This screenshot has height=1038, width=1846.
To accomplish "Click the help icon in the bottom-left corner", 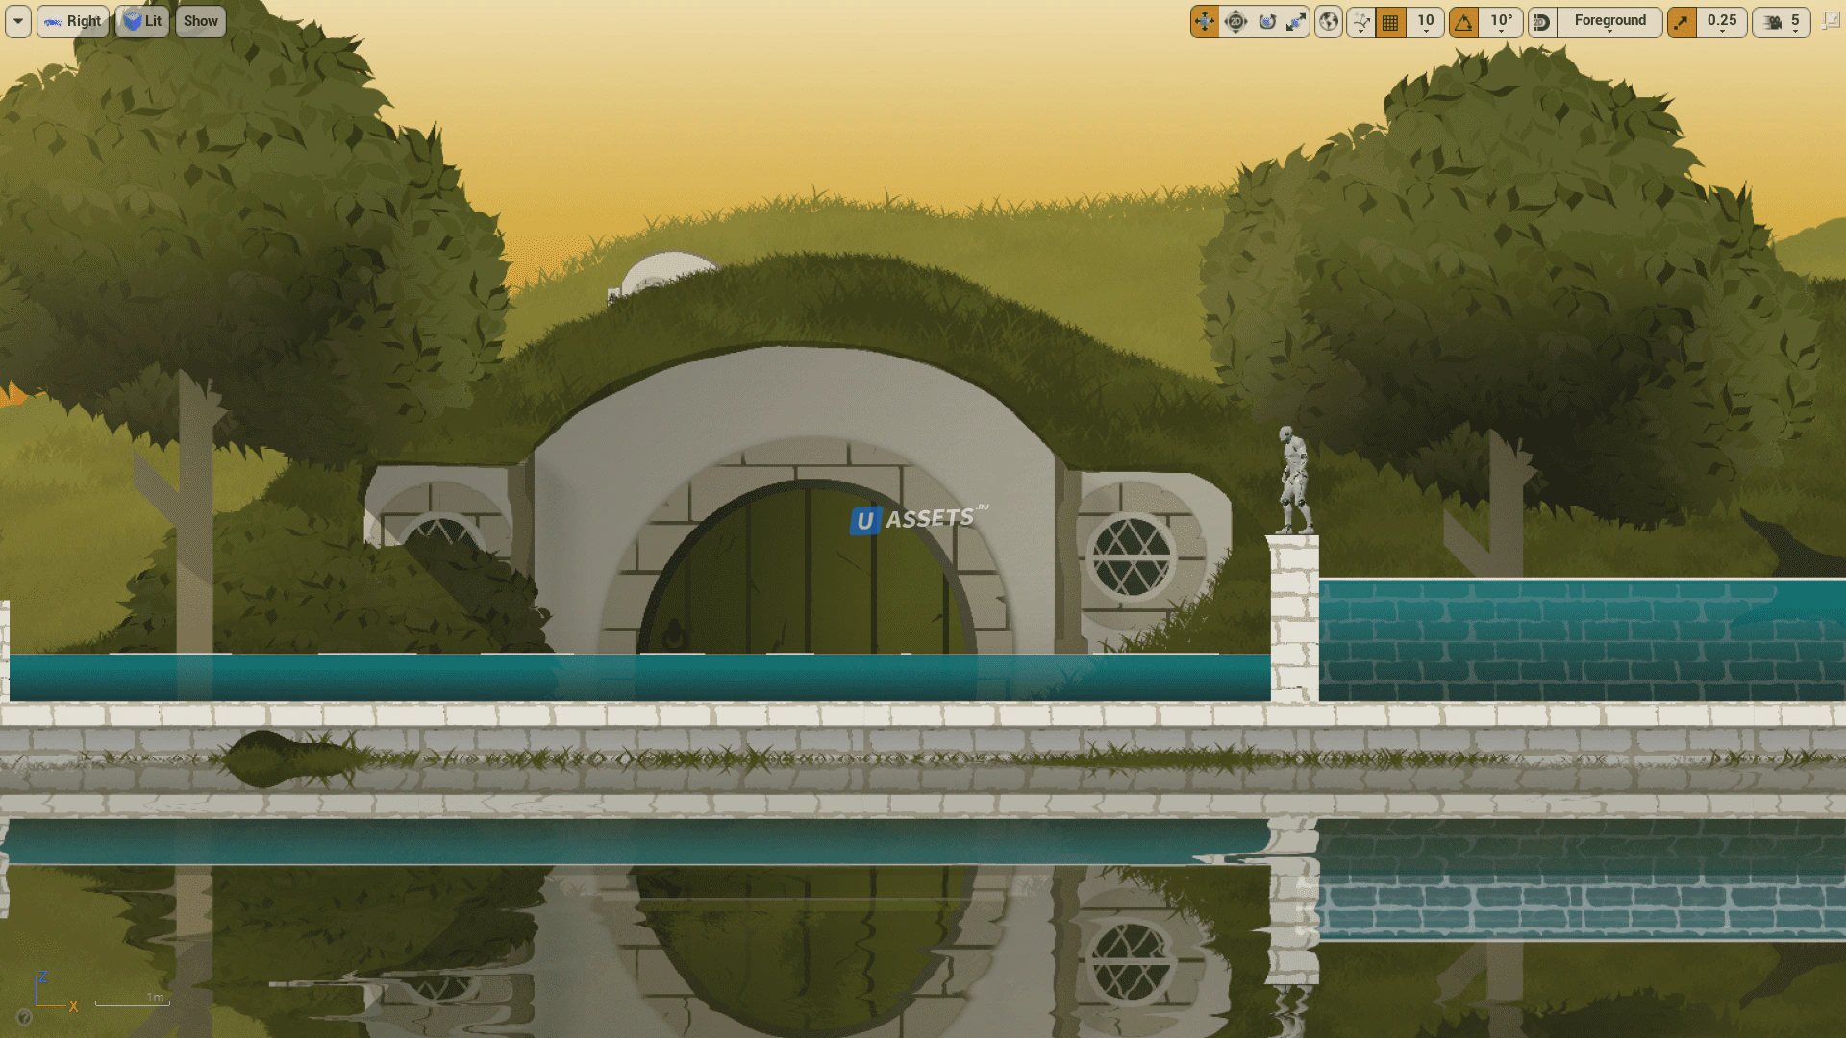I will [x=25, y=1017].
